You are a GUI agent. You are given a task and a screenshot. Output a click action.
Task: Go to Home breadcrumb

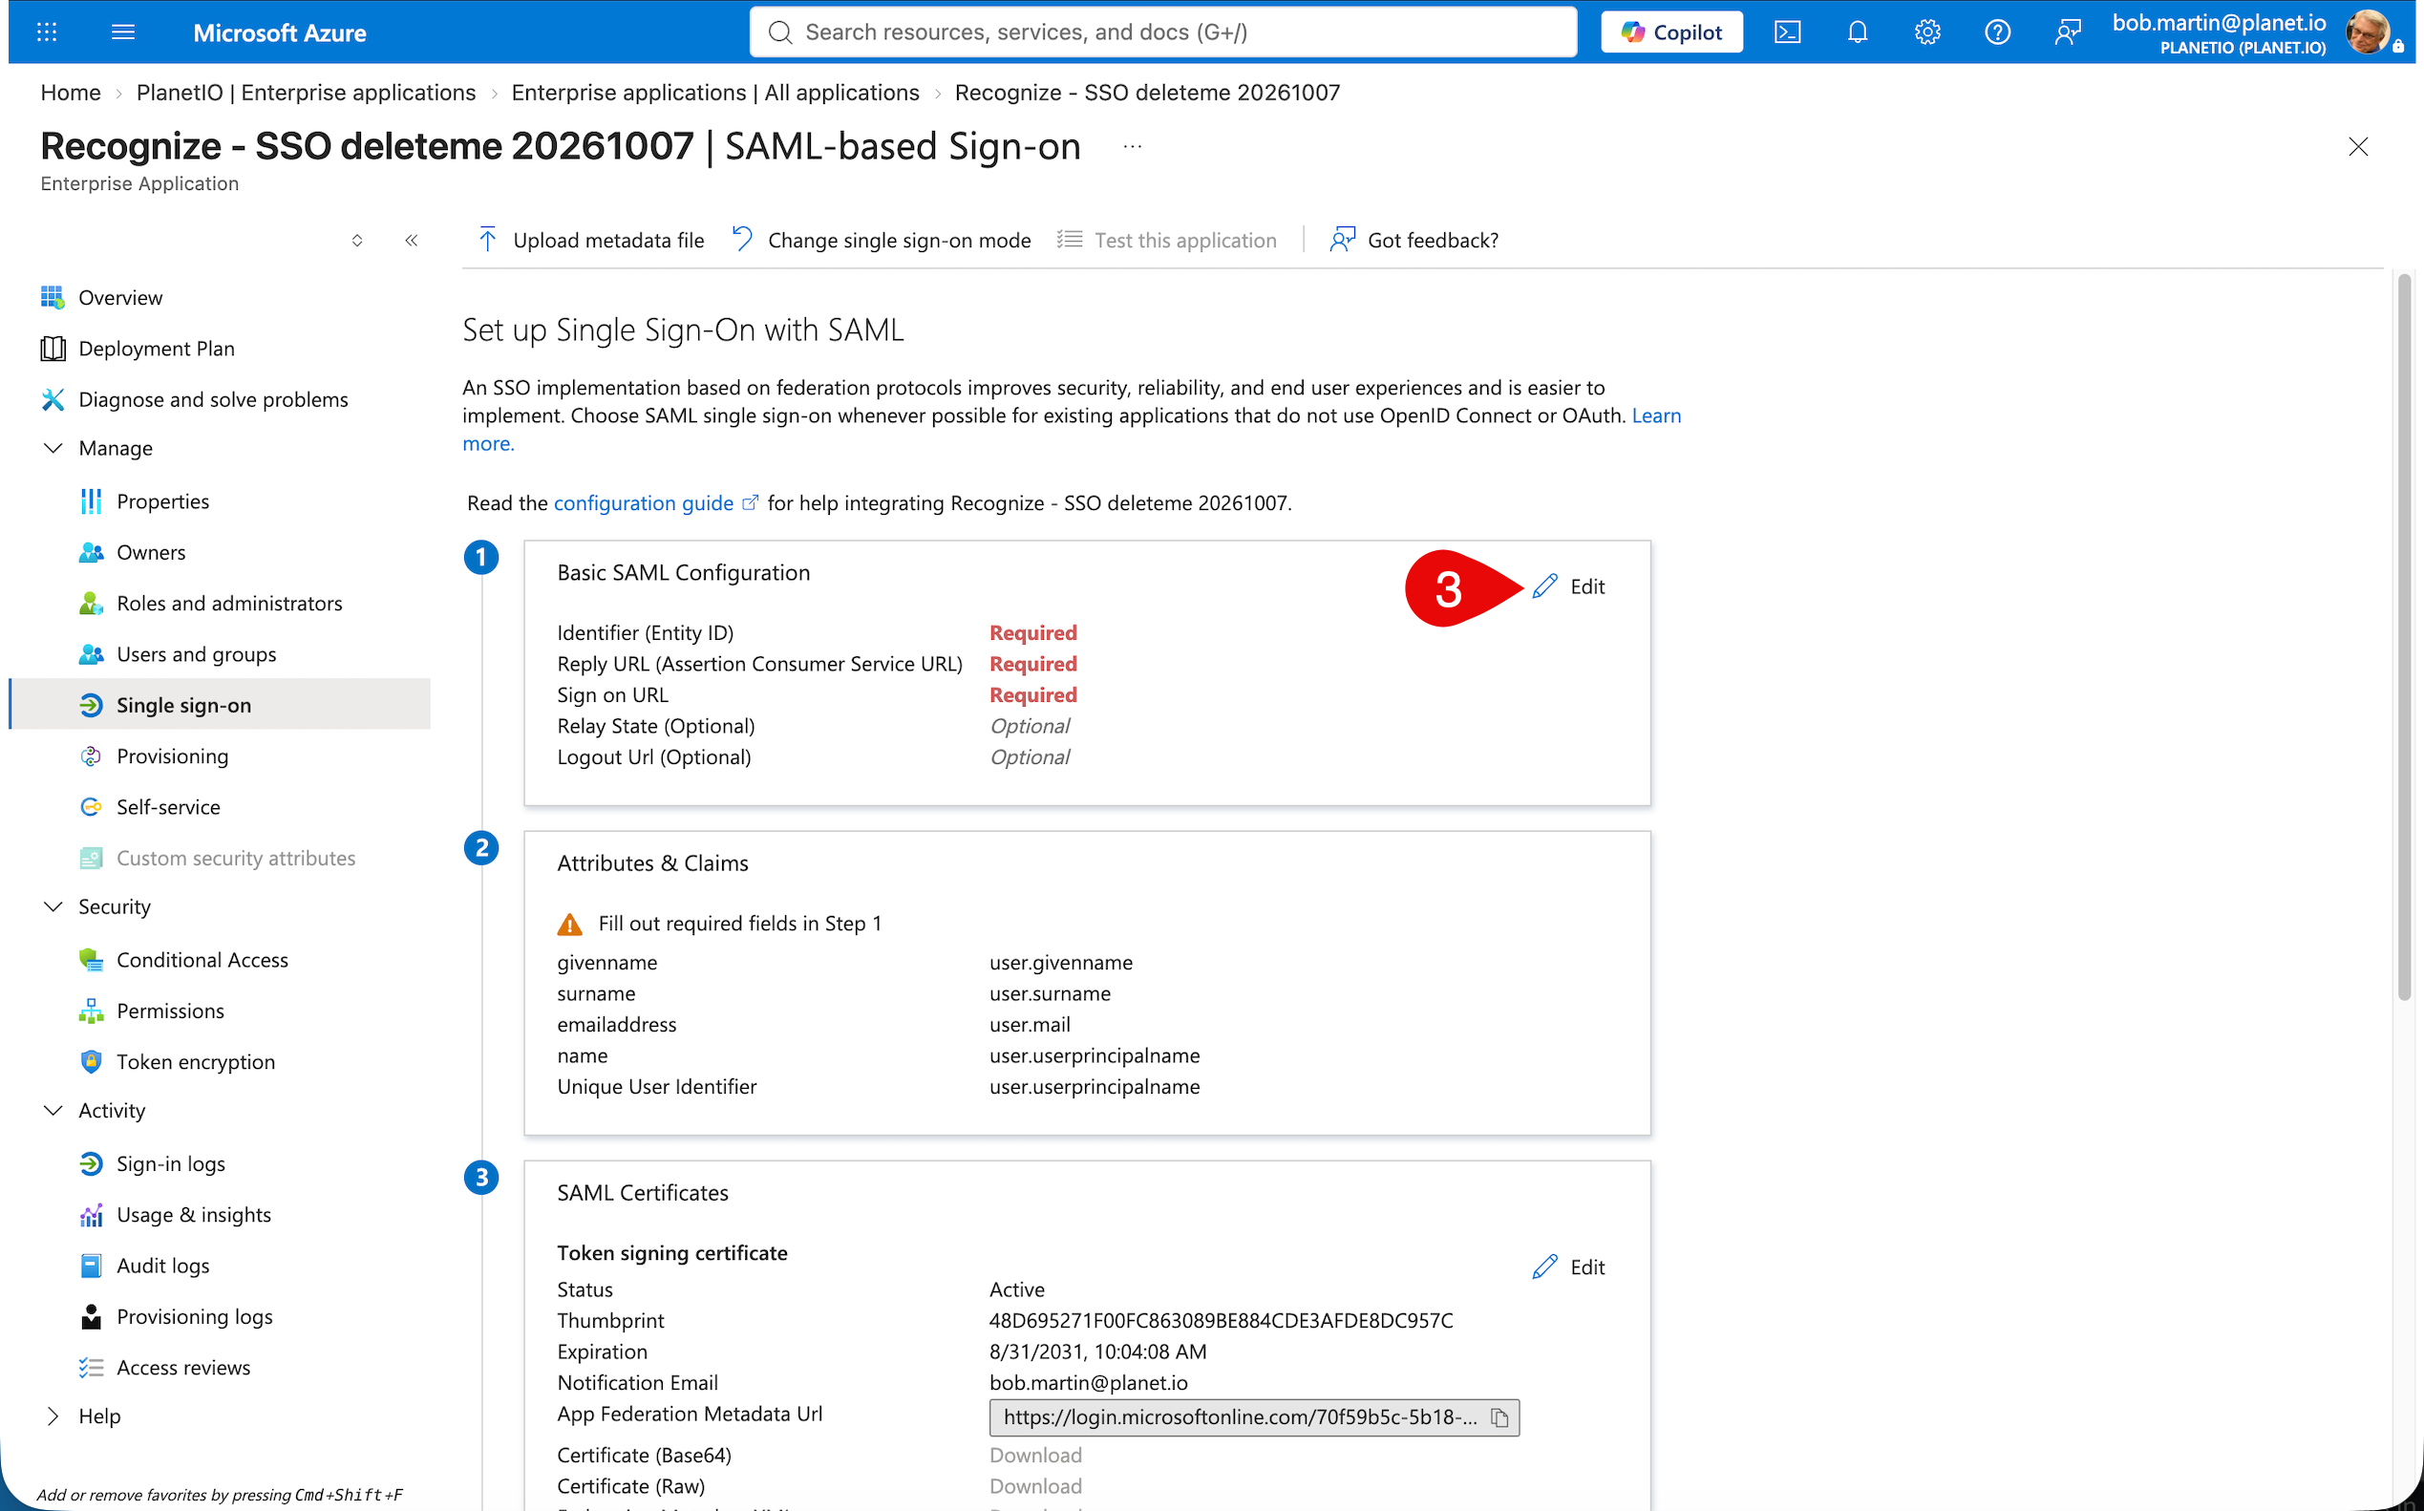[x=70, y=92]
